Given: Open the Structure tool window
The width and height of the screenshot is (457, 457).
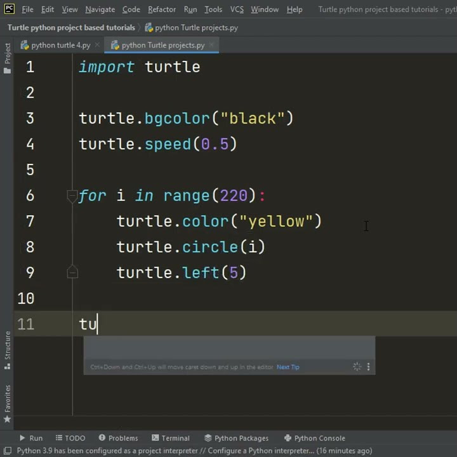Looking at the screenshot, I should tap(7, 350).
